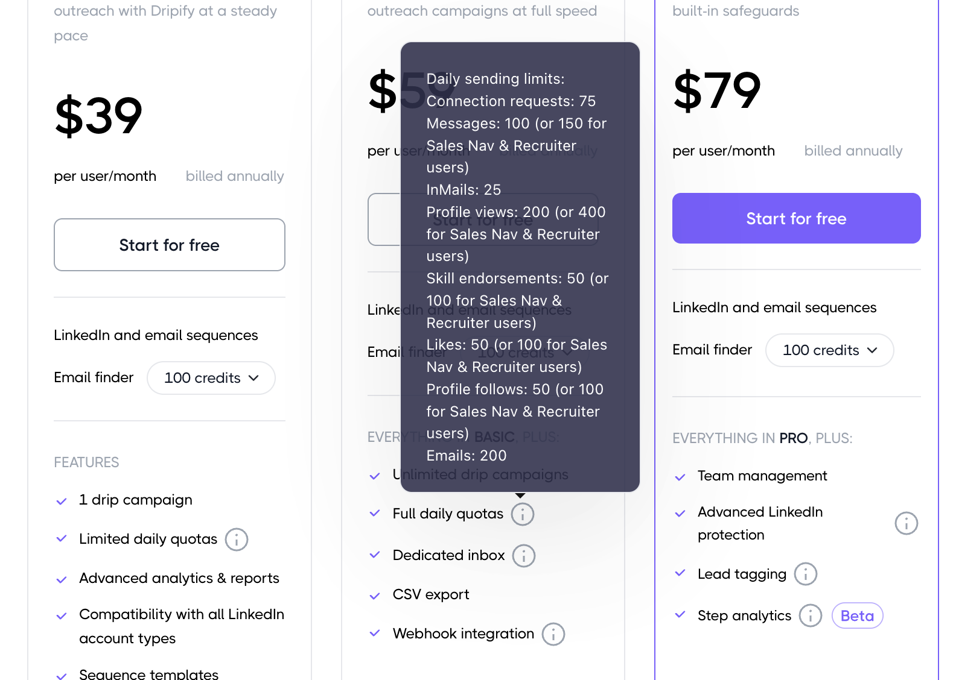This screenshot has width=956, height=680.
Task: Click the chevron in the $79 plan credits selector
Action: point(872,350)
